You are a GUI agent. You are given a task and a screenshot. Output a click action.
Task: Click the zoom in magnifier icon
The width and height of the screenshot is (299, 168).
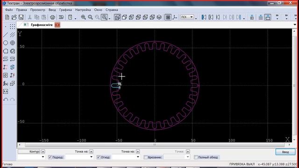tap(83, 17)
